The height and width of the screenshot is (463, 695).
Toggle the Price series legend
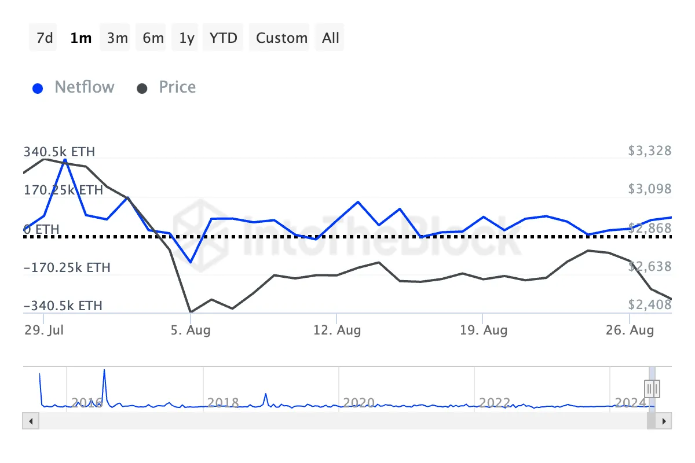point(177,87)
